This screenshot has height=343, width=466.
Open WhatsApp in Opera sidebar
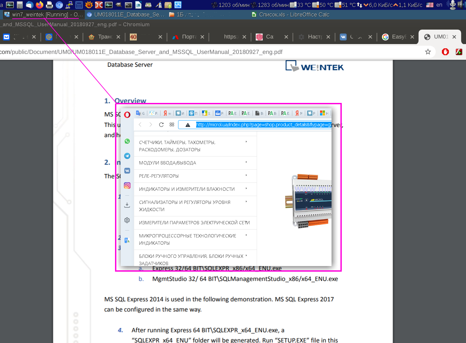[127, 141]
